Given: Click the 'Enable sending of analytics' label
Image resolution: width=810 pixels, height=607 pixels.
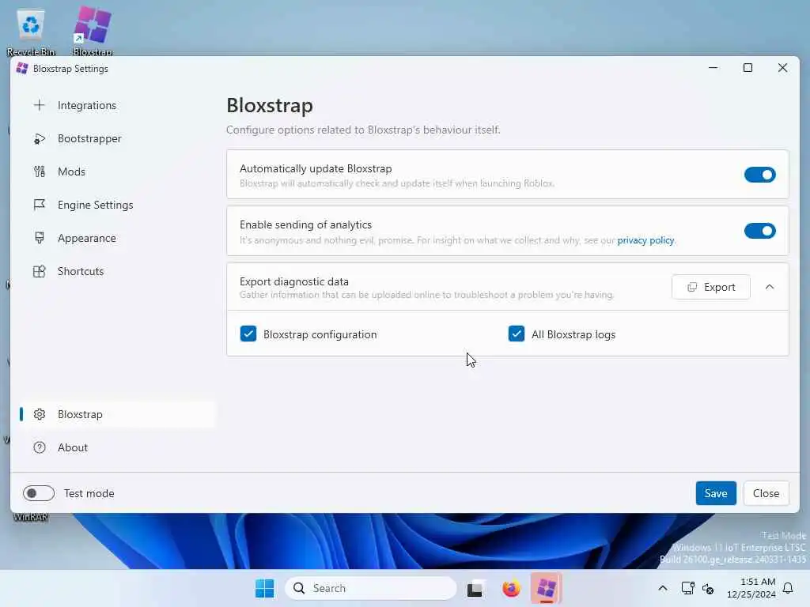Looking at the screenshot, I should click(x=305, y=225).
